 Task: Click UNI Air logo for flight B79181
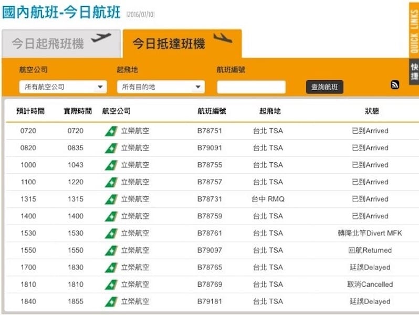[x=110, y=302]
